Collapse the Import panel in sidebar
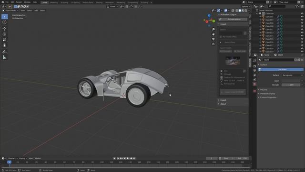The width and height of the screenshot is (305, 172). point(223,24)
